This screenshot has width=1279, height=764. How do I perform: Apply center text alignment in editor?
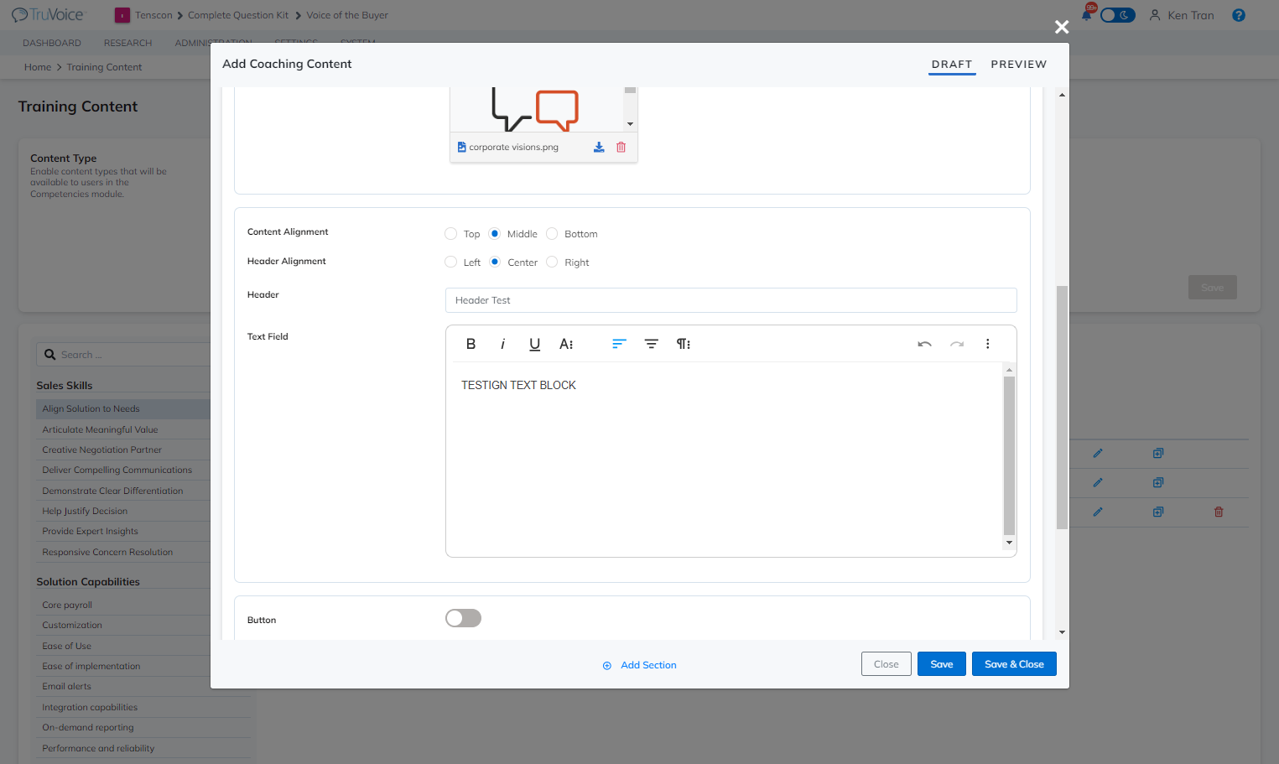(x=651, y=344)
